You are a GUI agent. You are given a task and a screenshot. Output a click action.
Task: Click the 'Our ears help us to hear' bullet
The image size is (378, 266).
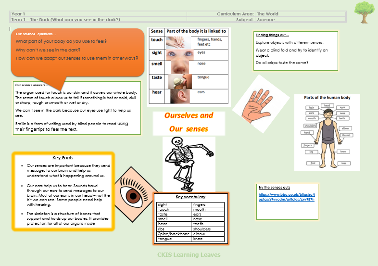(x=68, y=195)
